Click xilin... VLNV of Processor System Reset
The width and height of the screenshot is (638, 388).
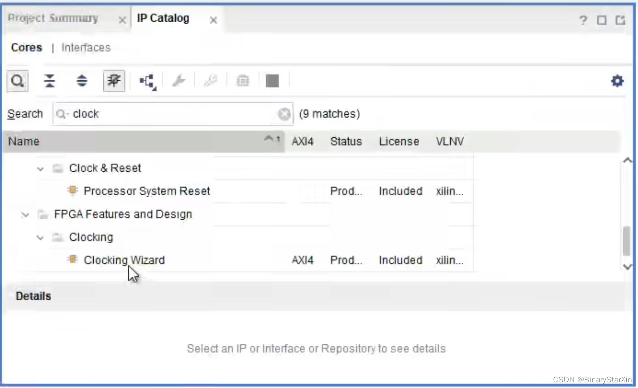coord(450,191)
